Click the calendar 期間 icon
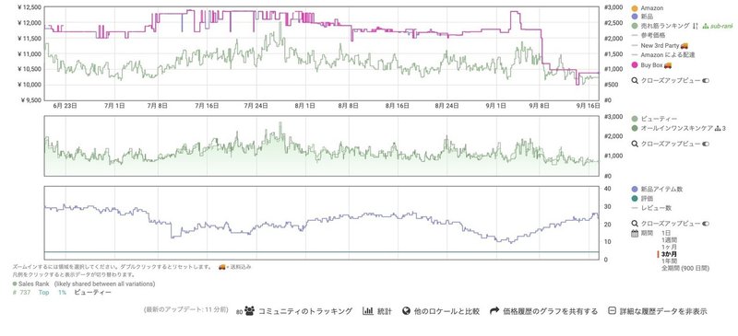Image resolution: width=738 pixels, height=336 pixels. pos(635,233)
